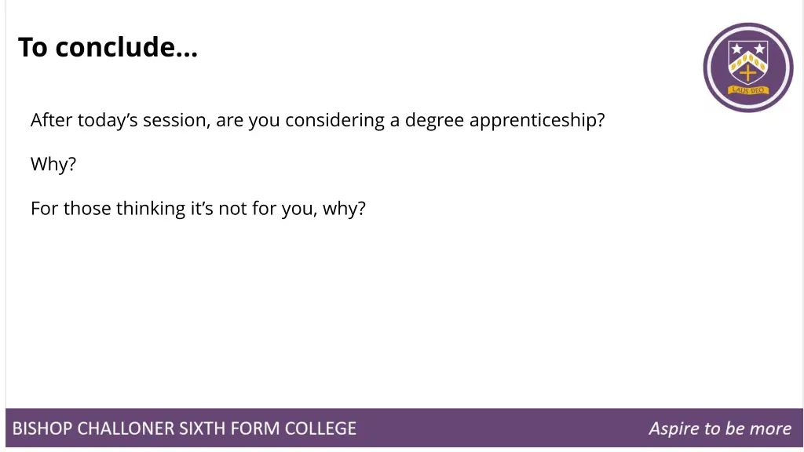Click the line starting "After today's session"

(x=317, y=120)
